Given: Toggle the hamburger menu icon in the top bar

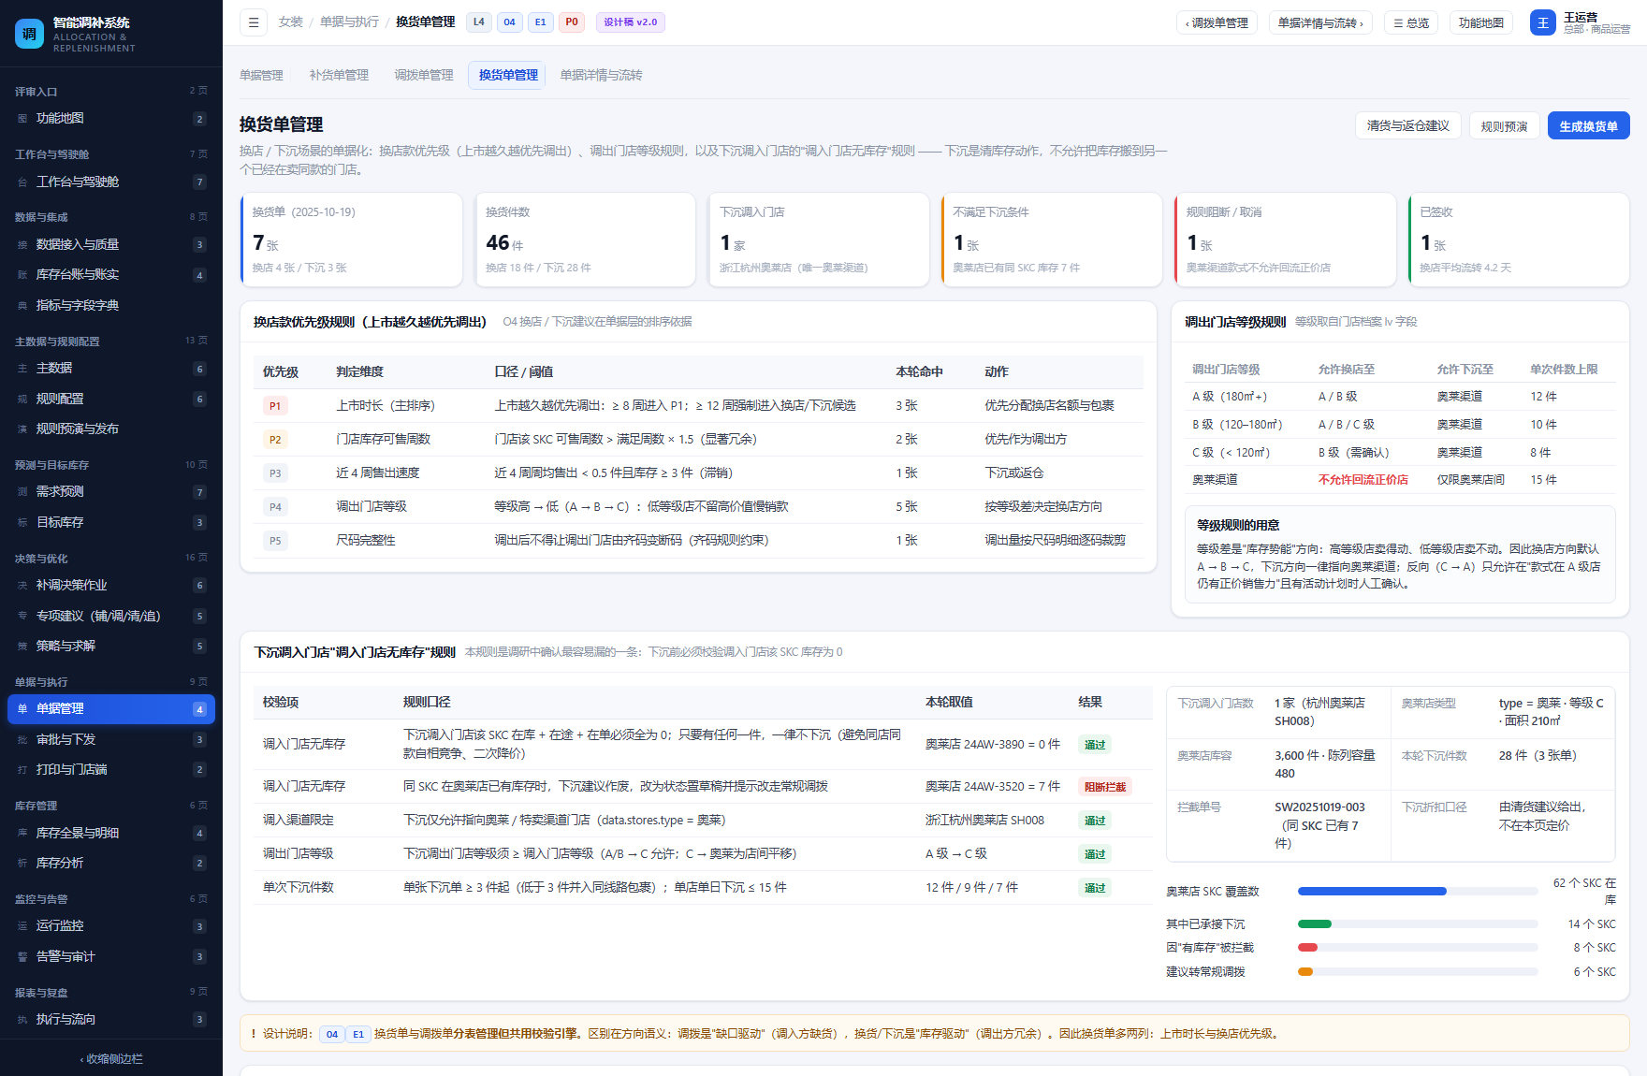Looking at the screenshot, I should tap(253, 22).
